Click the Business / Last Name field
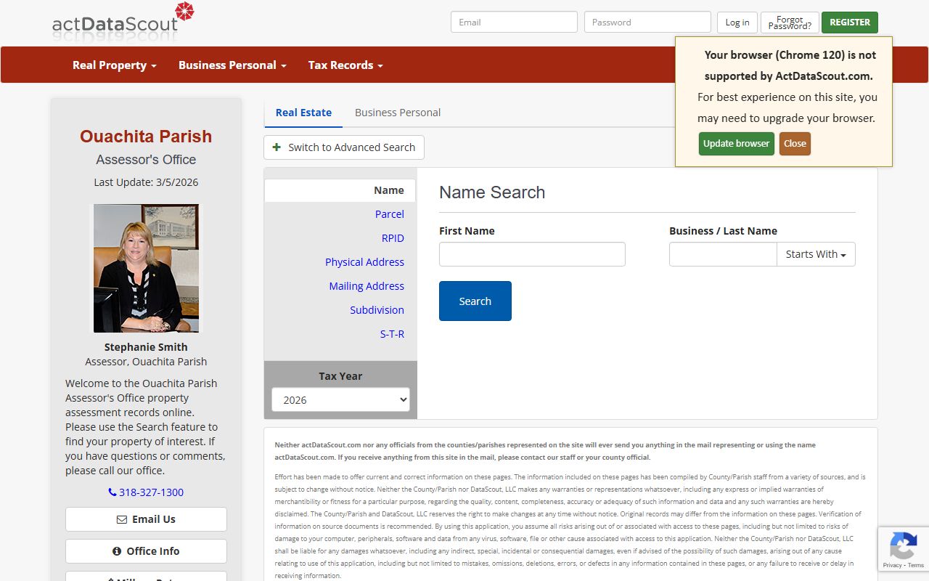 pyautogui.click(x=723, y=254)
